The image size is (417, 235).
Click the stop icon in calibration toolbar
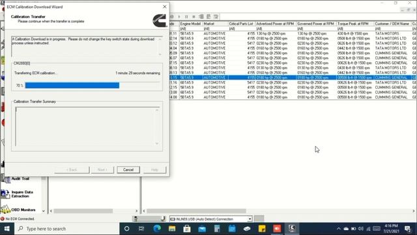coord(194,16)
